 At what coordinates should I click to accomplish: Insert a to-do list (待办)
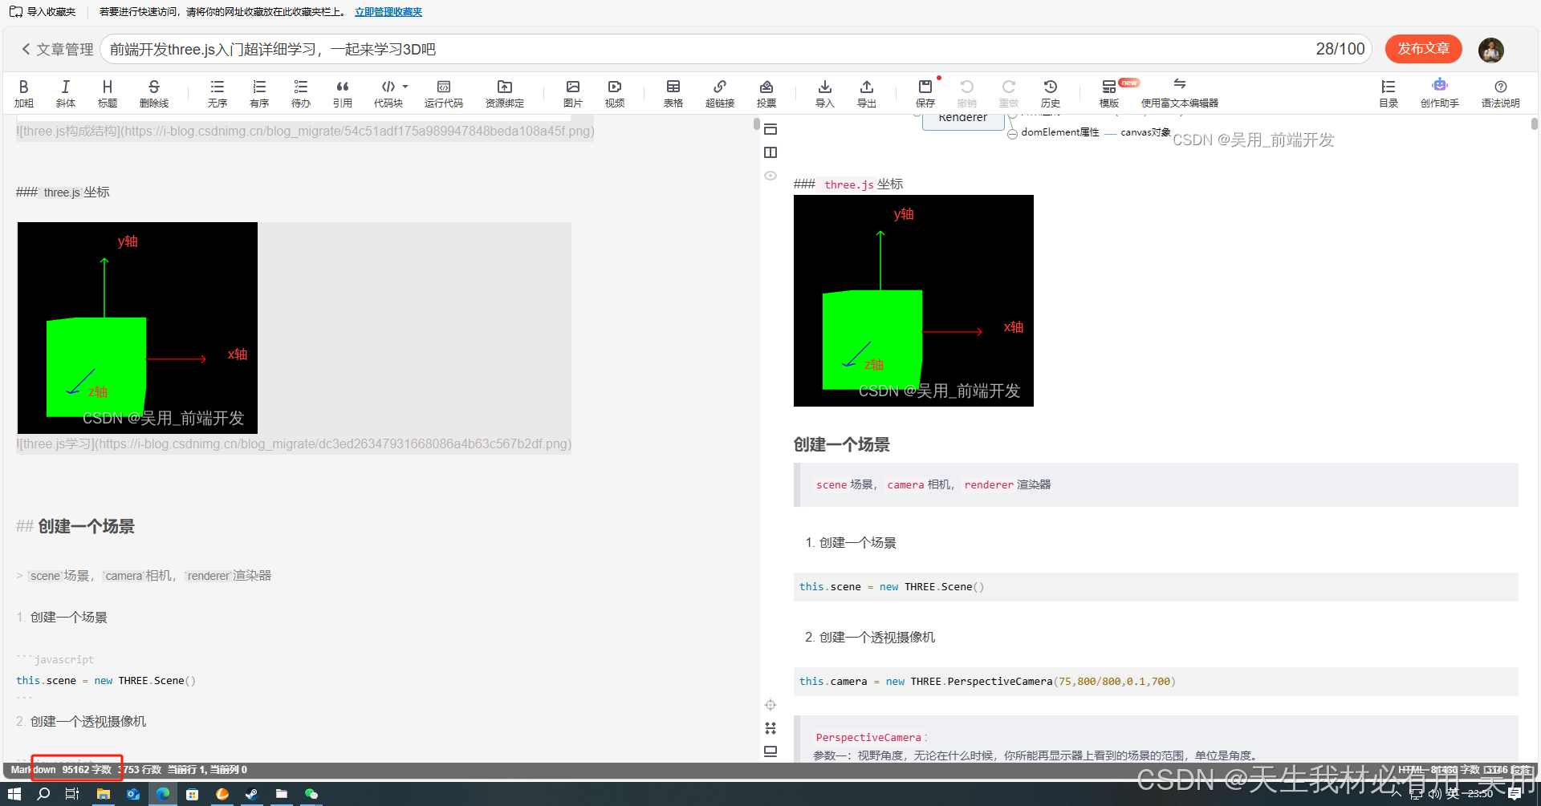(301, 93)
